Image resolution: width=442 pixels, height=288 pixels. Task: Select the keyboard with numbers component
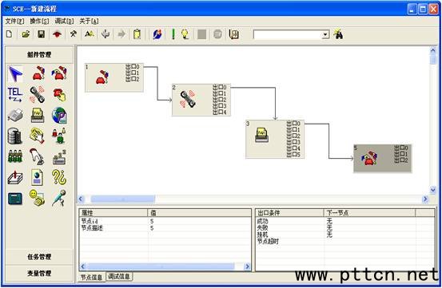point(59,157)
